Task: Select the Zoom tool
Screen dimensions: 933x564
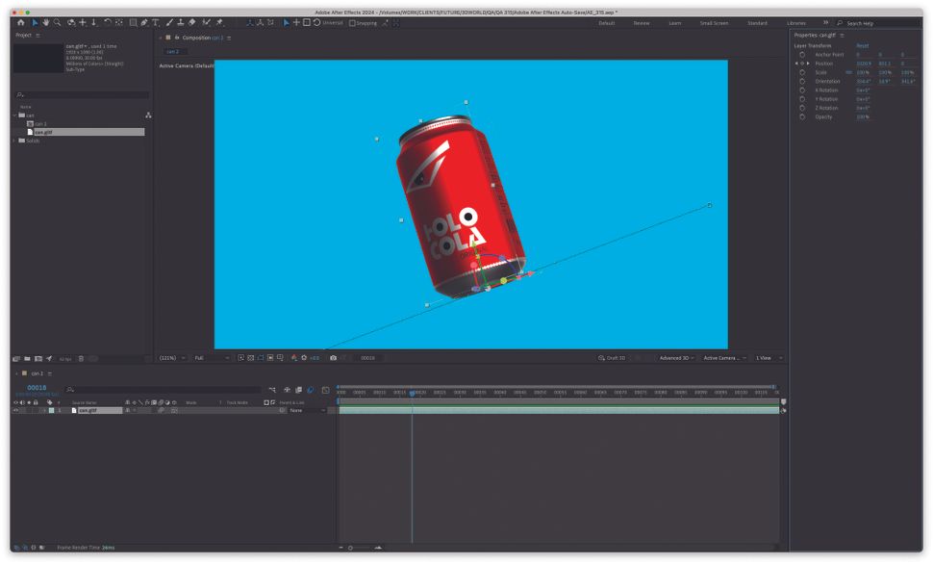Action: [58, 22]
